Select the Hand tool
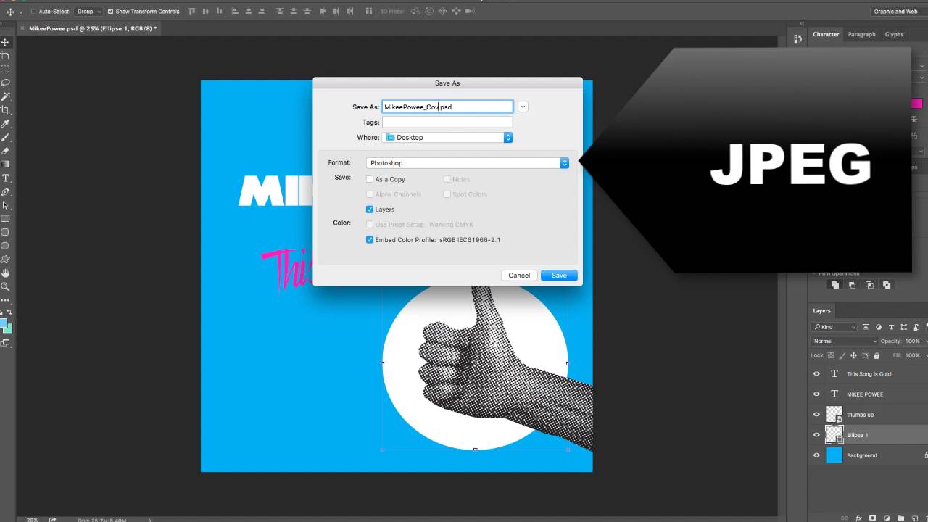Viewport: 928px width, 522px height. [x=5, y=273]
